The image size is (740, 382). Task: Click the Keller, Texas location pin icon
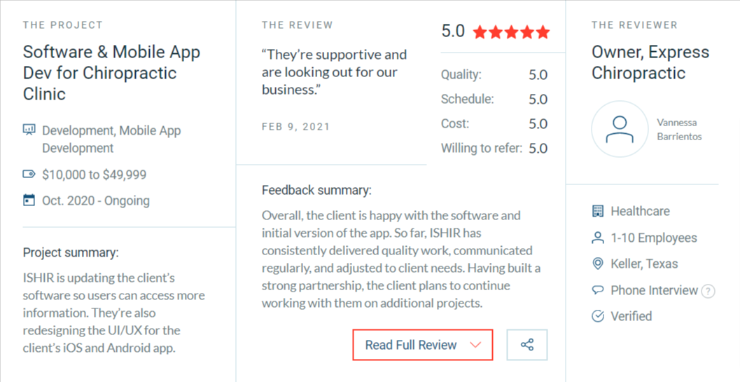tap(598, 264)
